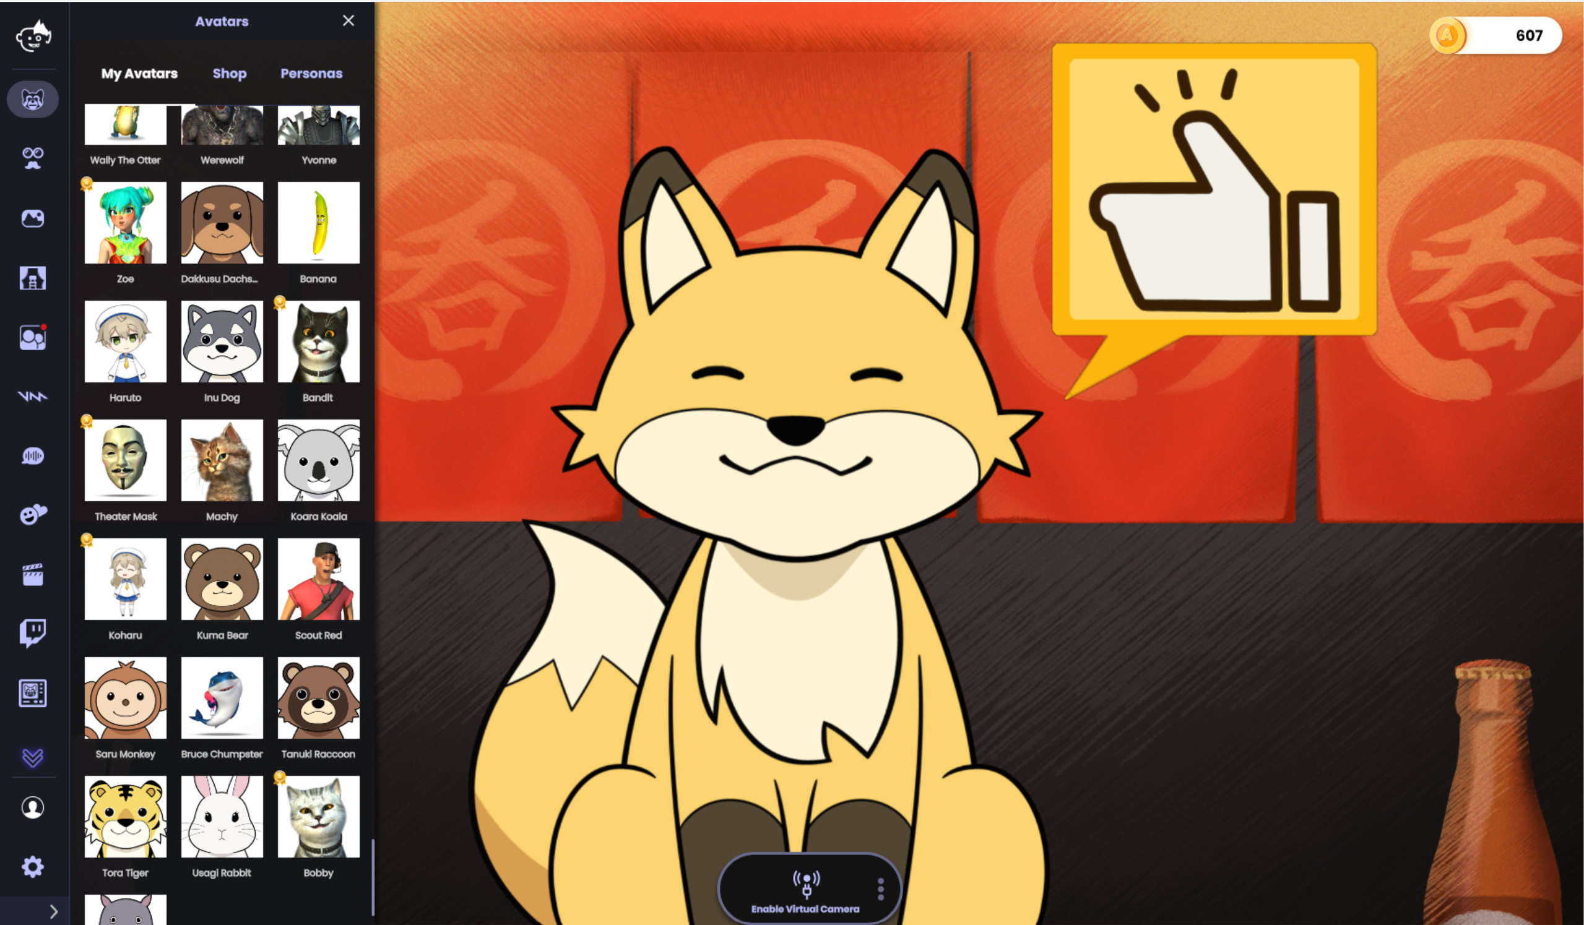This screenshot has width=1584, height=925.
Task: Open the zigzag waveform icon in sidebar
Action: click(x=33, y=396)
